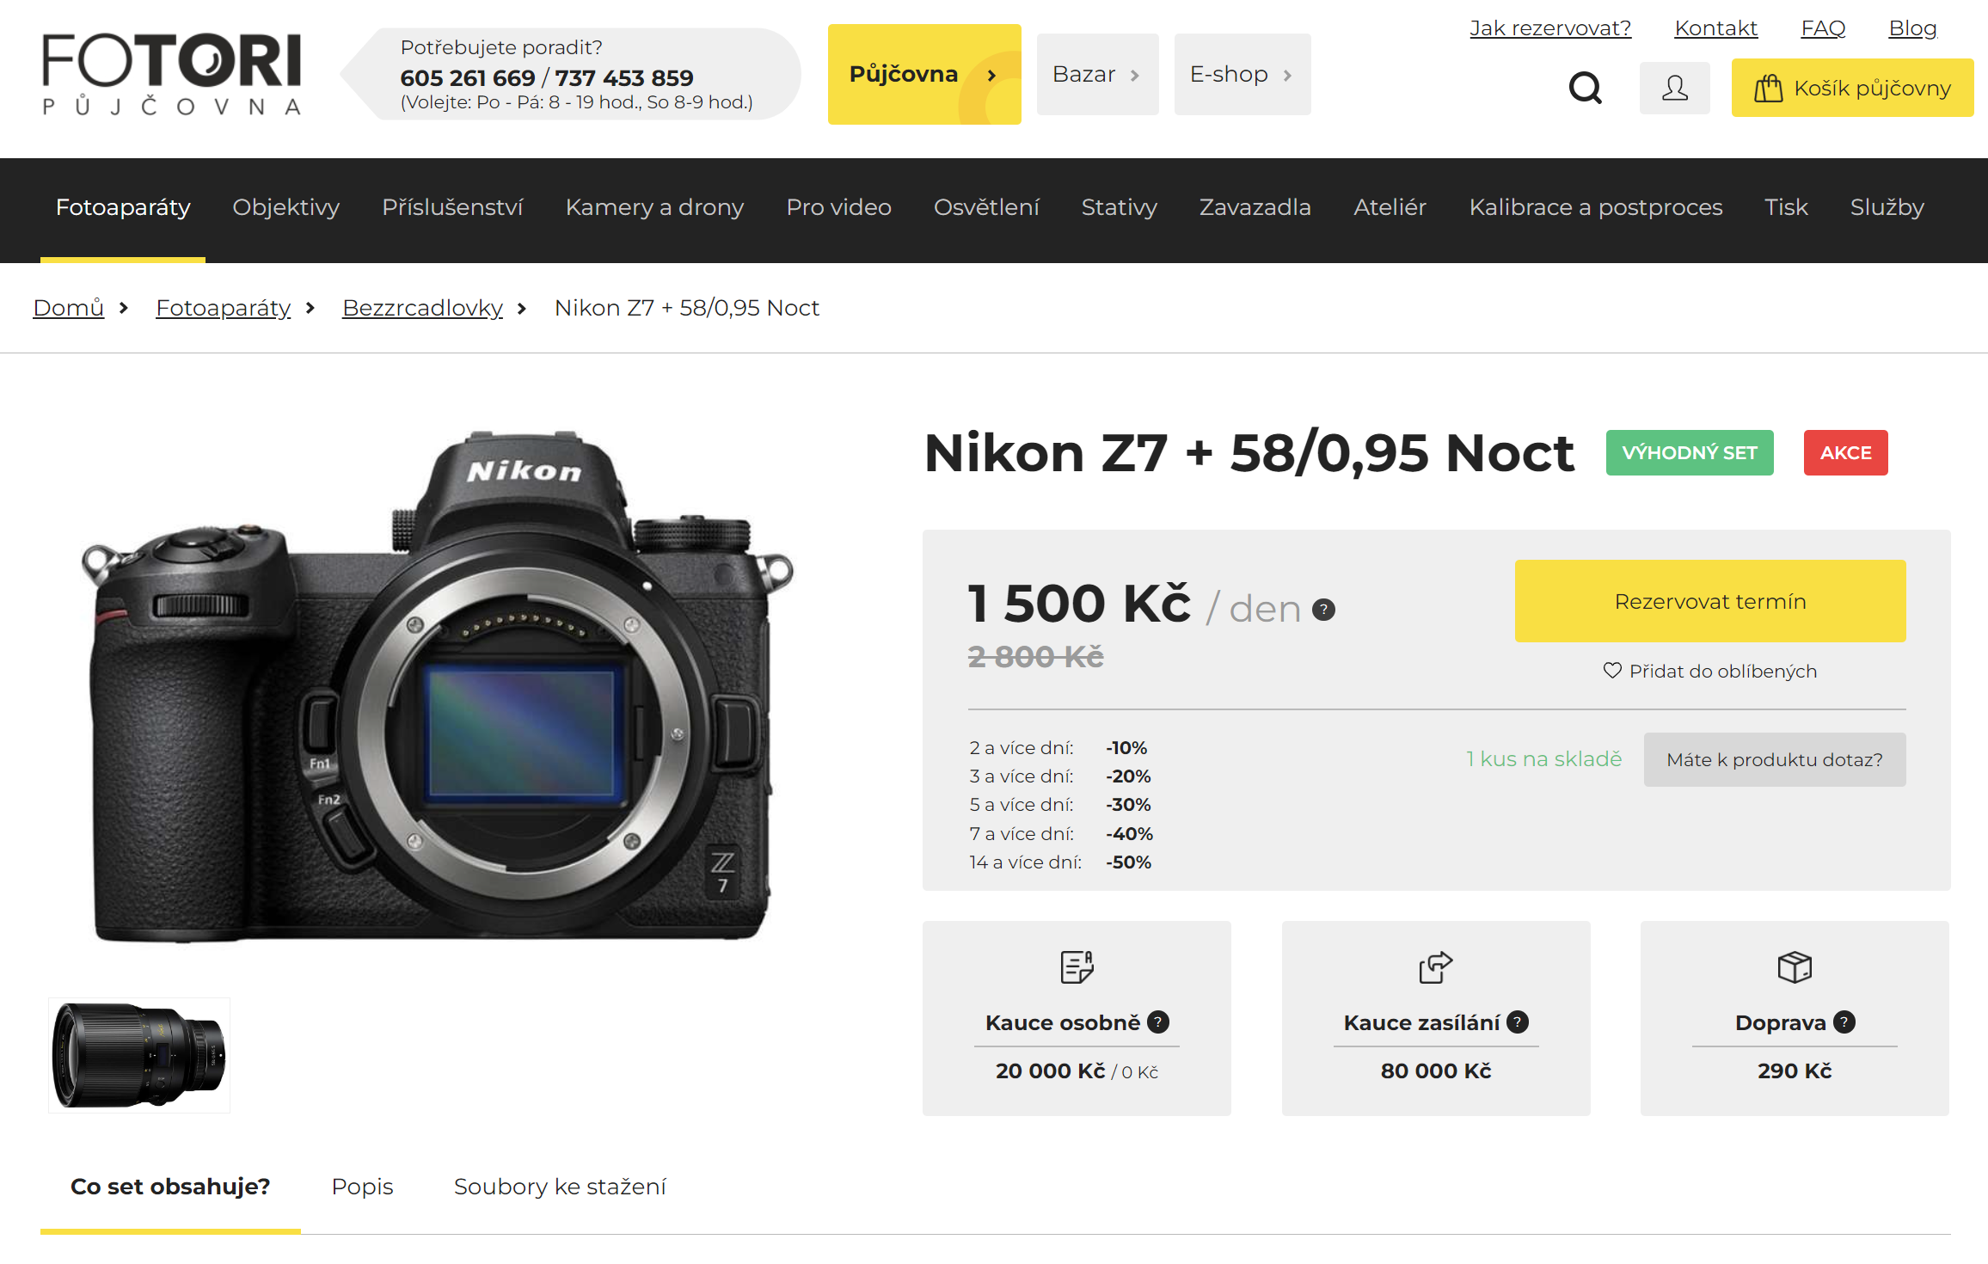Screen dimensions: 1988x1264
Task: Click the heart icon for favorites
Action: coord(1612,671)
